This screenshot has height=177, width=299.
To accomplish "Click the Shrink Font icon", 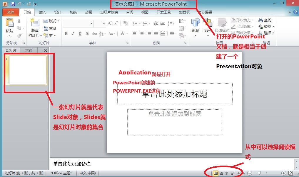I will [x=116, y=23].
